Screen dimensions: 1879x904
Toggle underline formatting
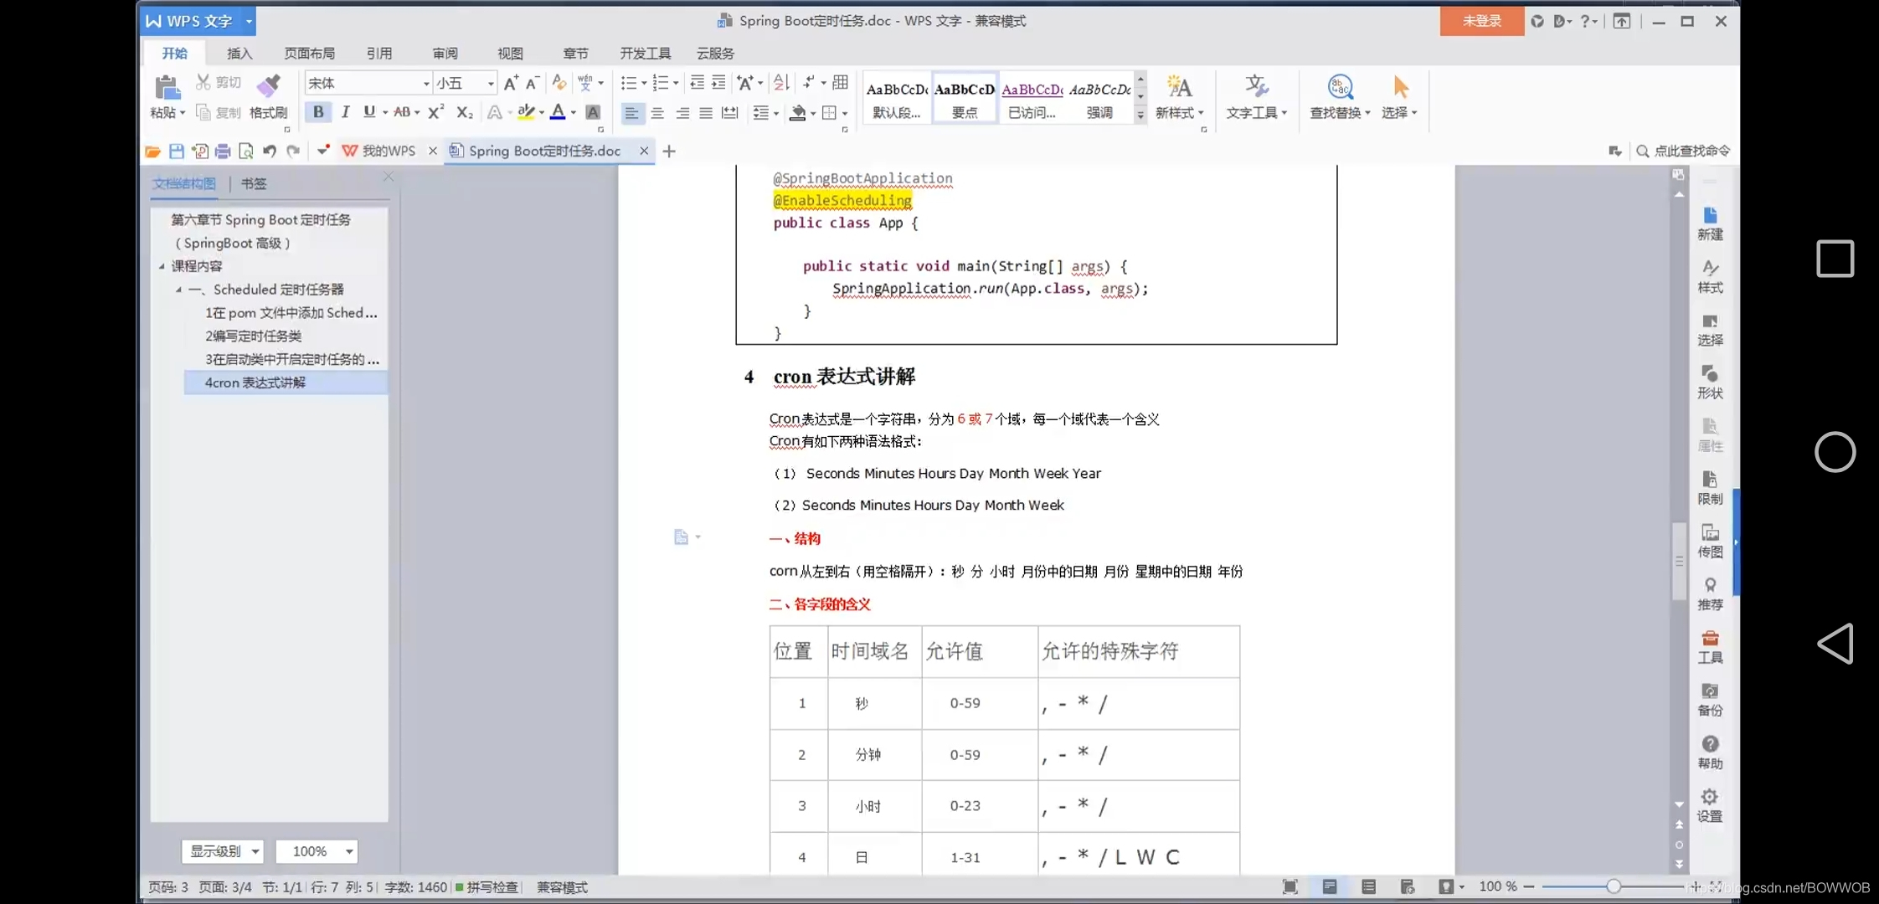(368, 112)
